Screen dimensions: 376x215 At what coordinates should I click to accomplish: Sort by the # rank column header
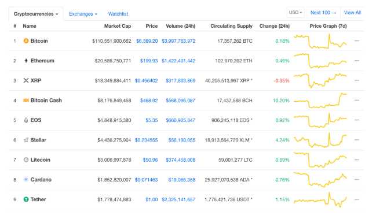point(14,26)
